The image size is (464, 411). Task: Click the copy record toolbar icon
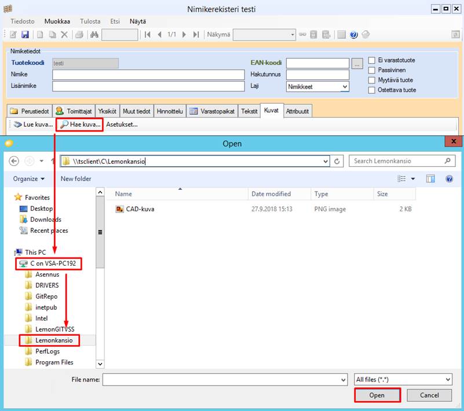tap(52, 35)
